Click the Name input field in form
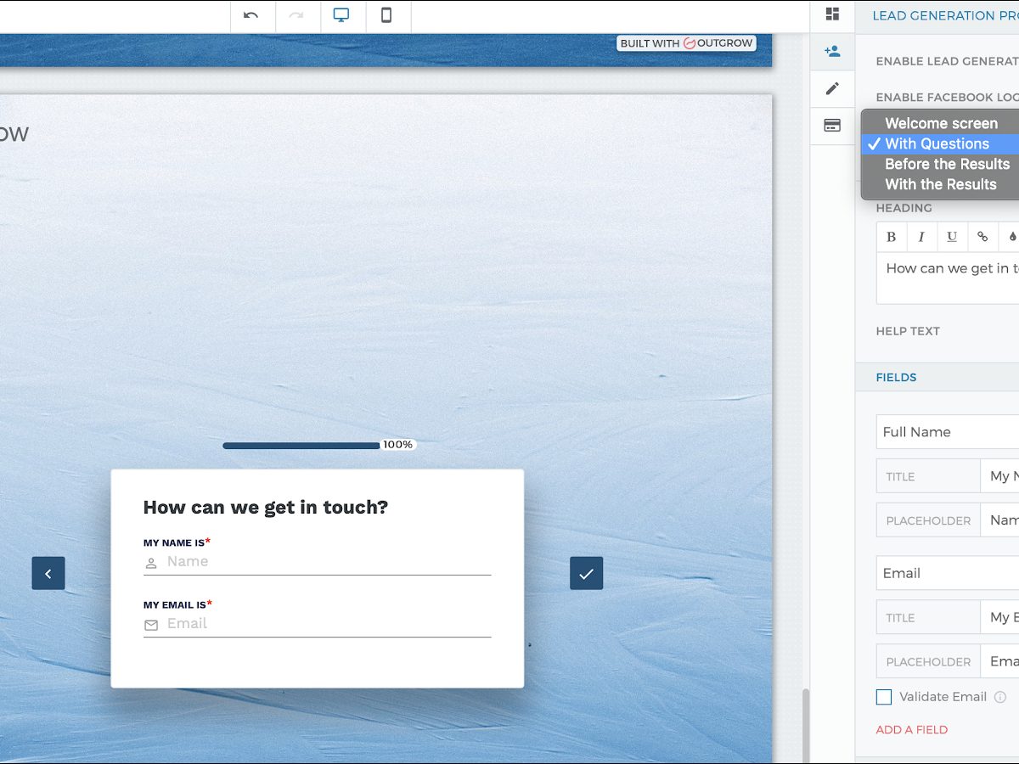The image size is (1019, 764). pos(327,562)
